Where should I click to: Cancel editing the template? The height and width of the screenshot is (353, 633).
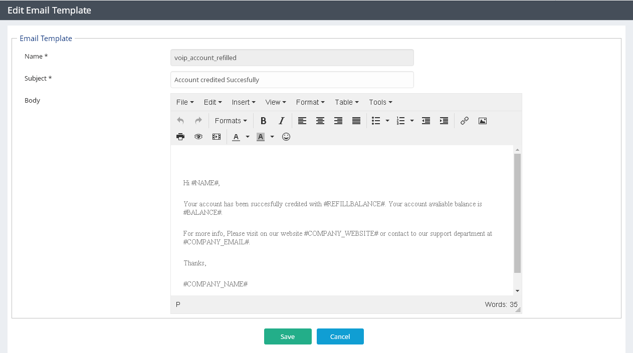coord(340,336)
